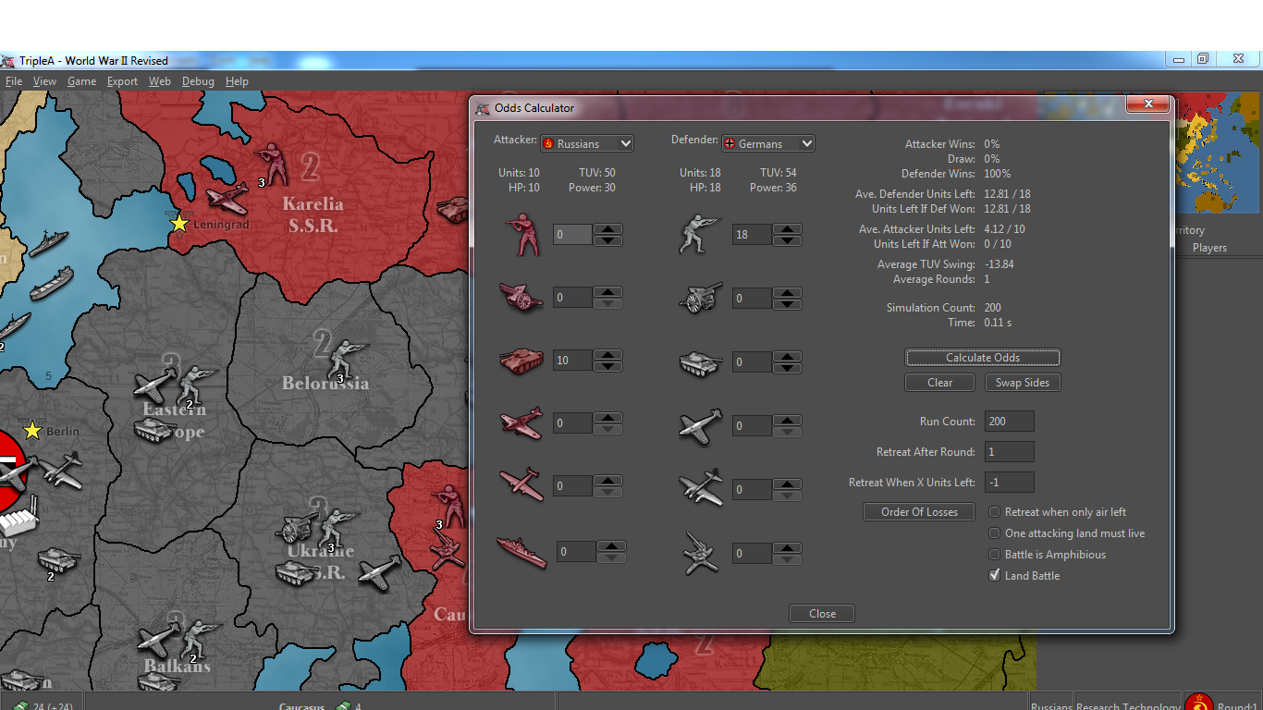This screenshot has height=710, width=1263.
Task: Click the Leningrad capital star on map
Action: coord(179,223)
